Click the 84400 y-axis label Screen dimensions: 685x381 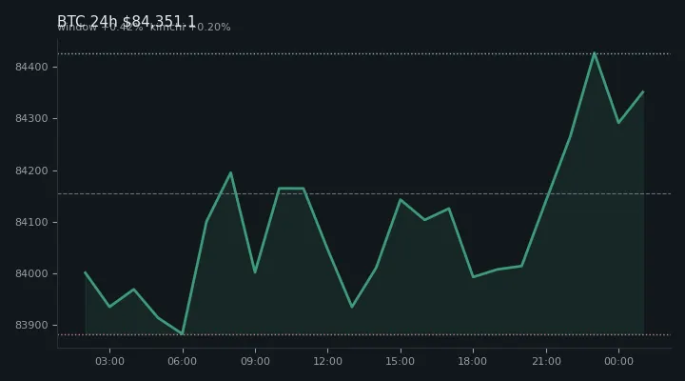(31, 67)
